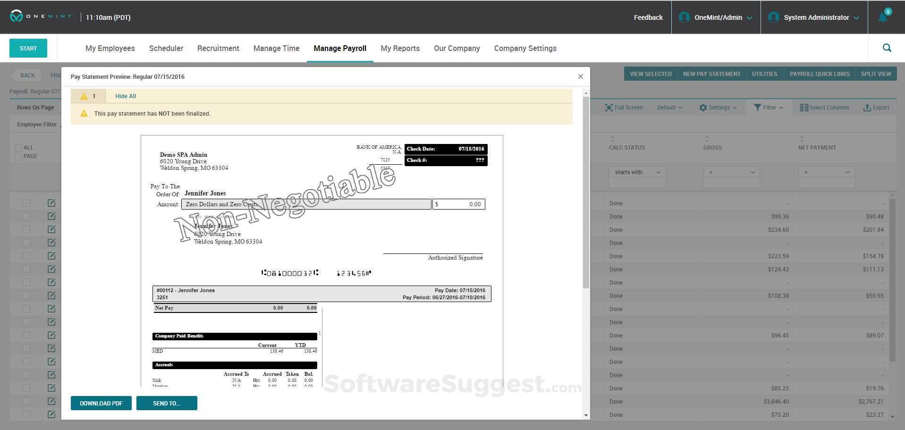Tick the checkbox for the $234.60 row

click(x=26, y=229)
